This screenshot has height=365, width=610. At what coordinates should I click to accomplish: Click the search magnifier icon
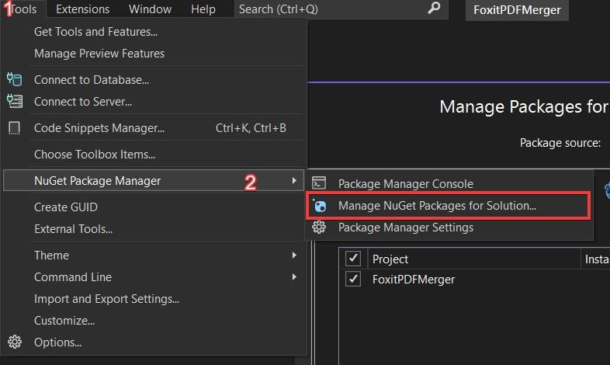point(434,8)
